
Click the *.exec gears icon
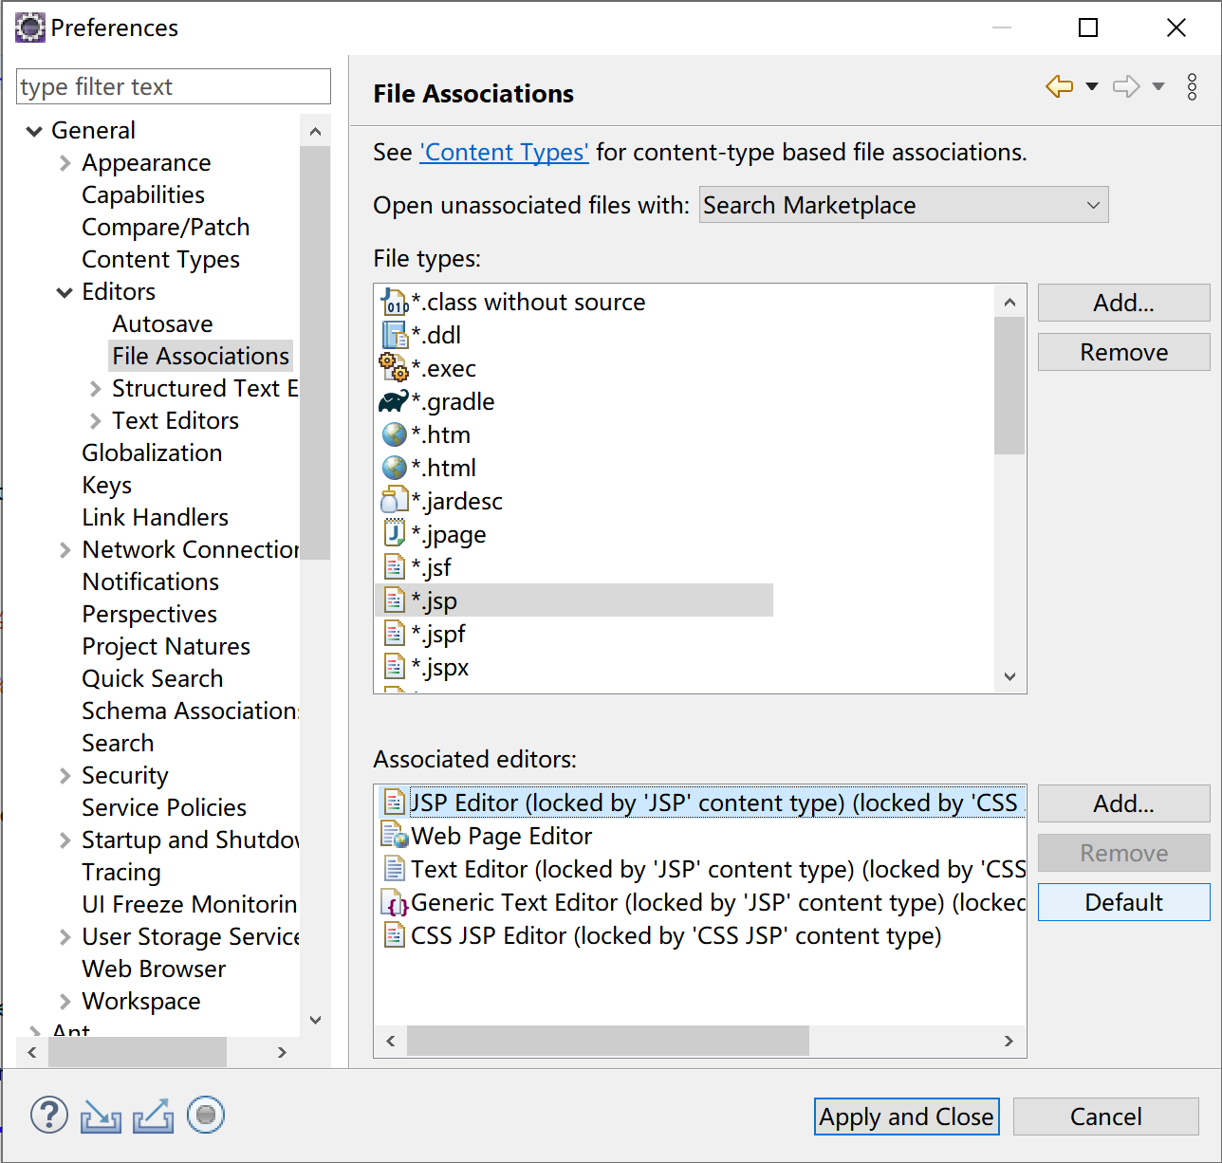[394, 368]
